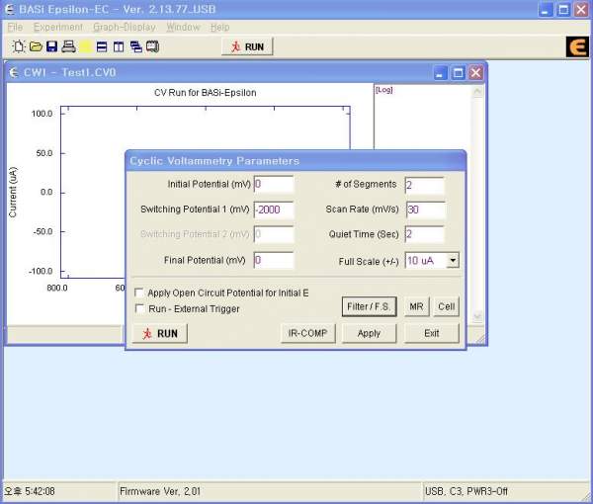Click the orange Epsilon logo at top right

click(x=577, y=46)
